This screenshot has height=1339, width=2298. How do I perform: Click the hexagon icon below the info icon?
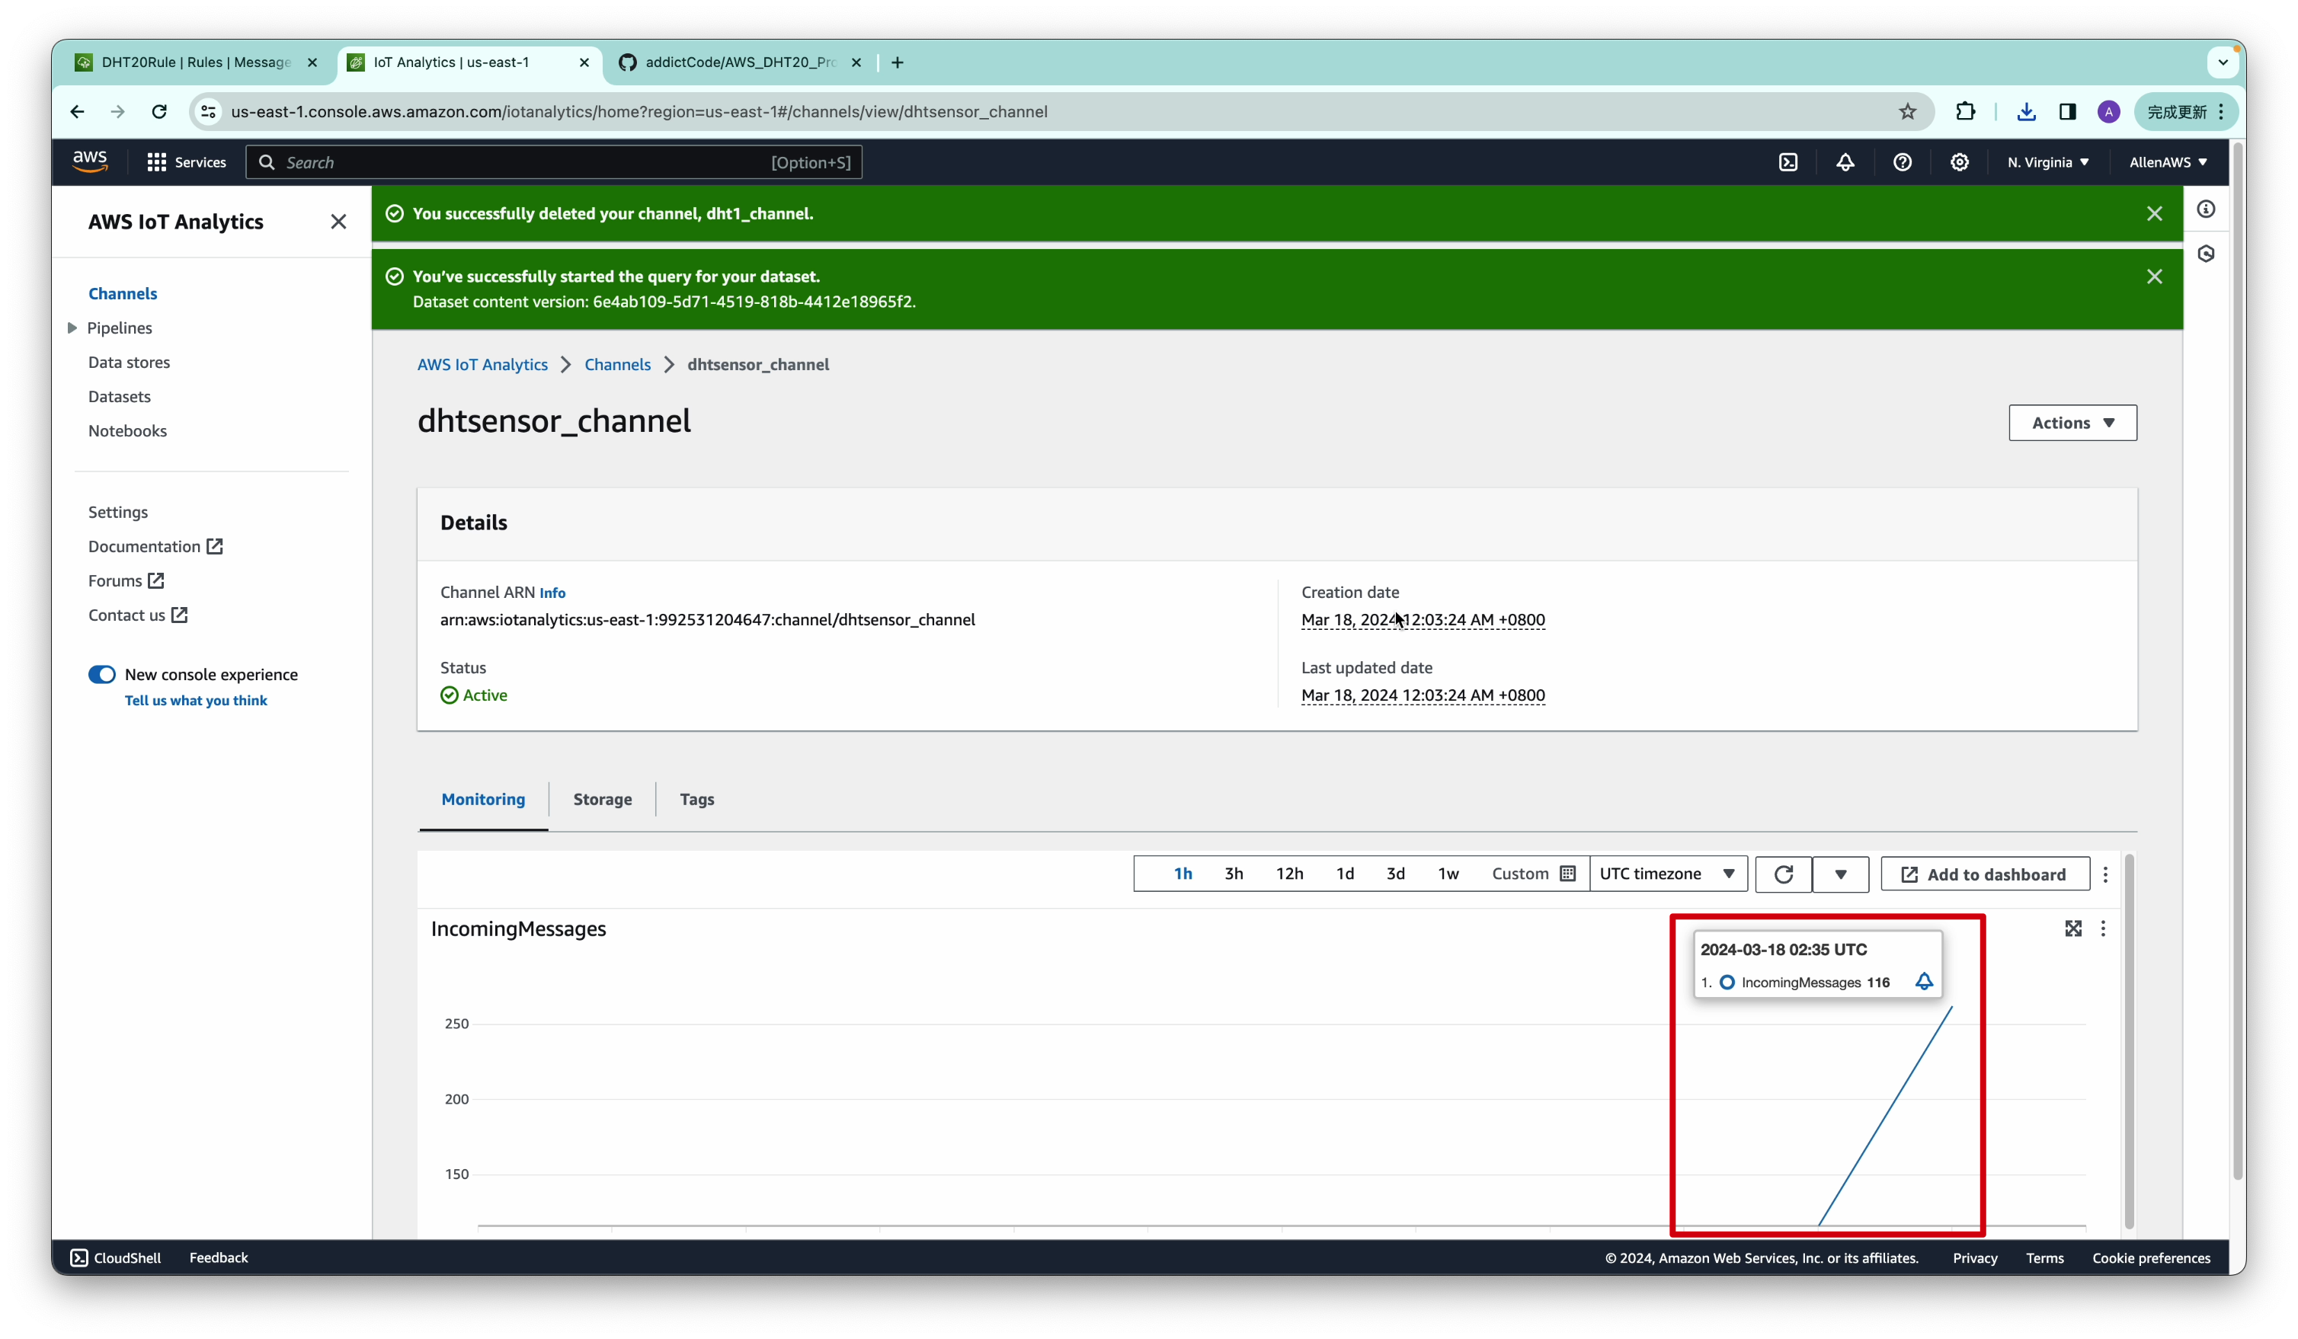tap(2206, 254)
